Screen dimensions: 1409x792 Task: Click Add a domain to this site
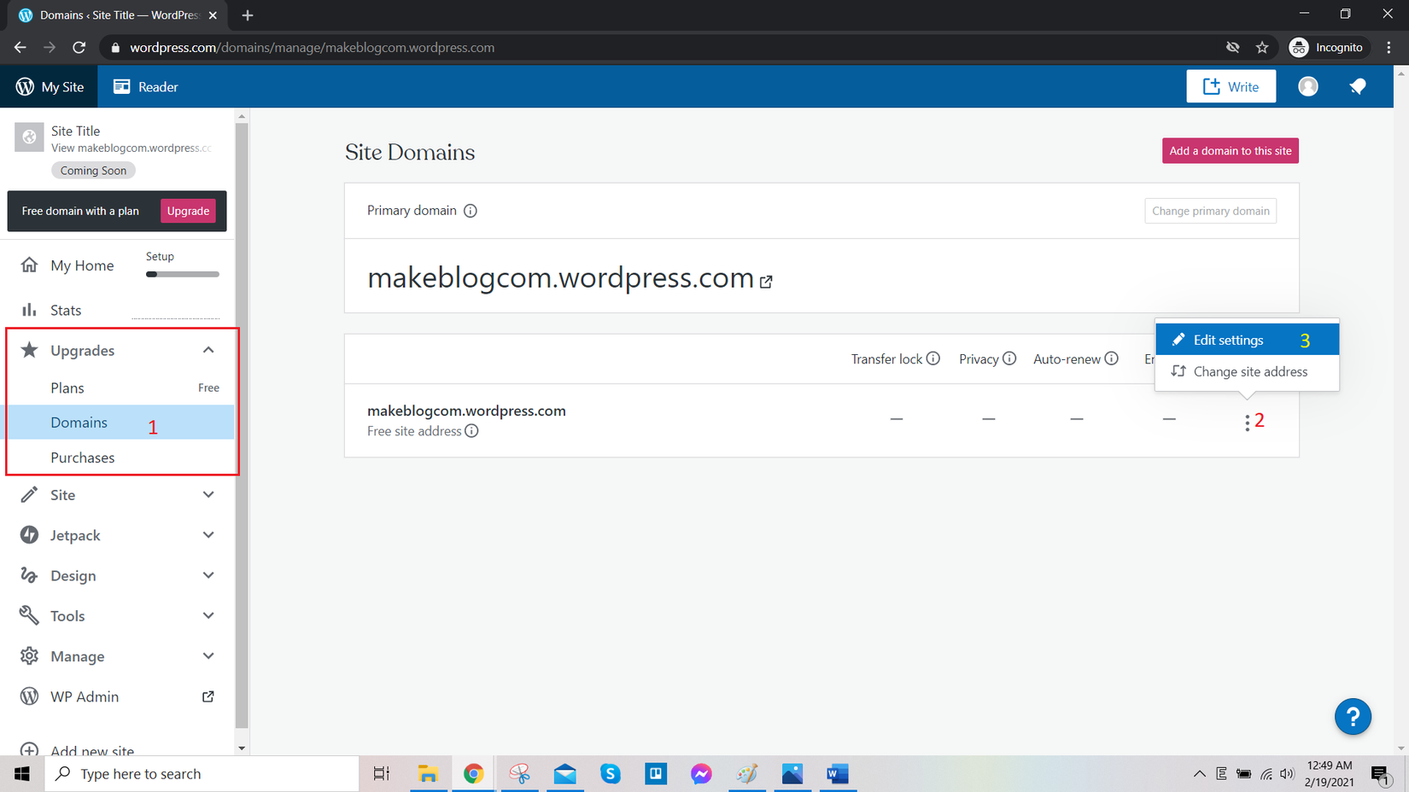click(x=1230, y=151)
